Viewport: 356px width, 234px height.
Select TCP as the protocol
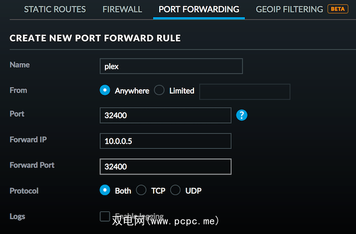(x=141, y=190)
